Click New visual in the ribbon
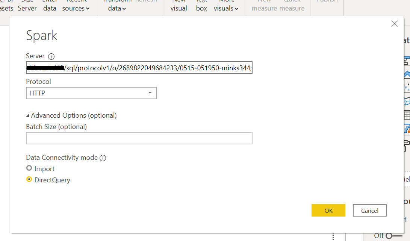 pyautogui.click(x=179, y=6)
